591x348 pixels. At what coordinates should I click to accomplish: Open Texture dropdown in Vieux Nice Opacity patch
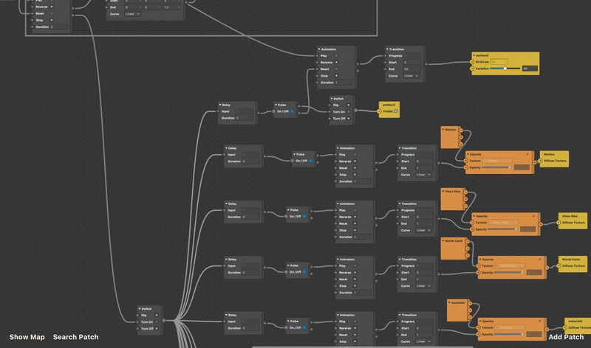click(x=504, y=223)
